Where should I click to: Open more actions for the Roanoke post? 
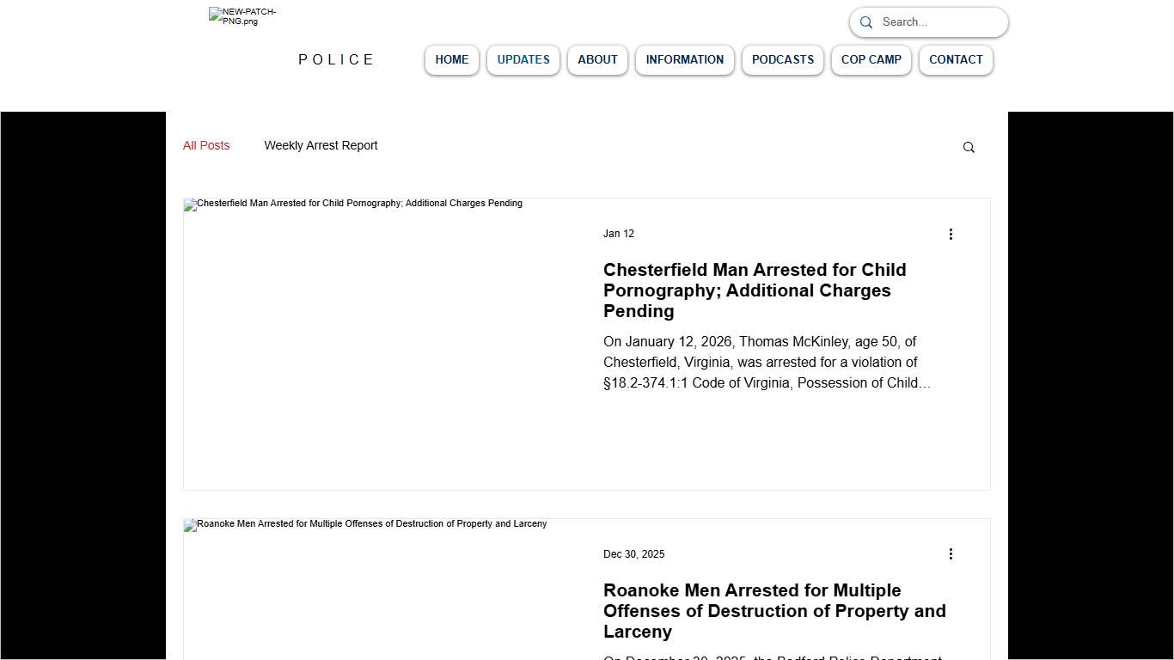point(951,554)
